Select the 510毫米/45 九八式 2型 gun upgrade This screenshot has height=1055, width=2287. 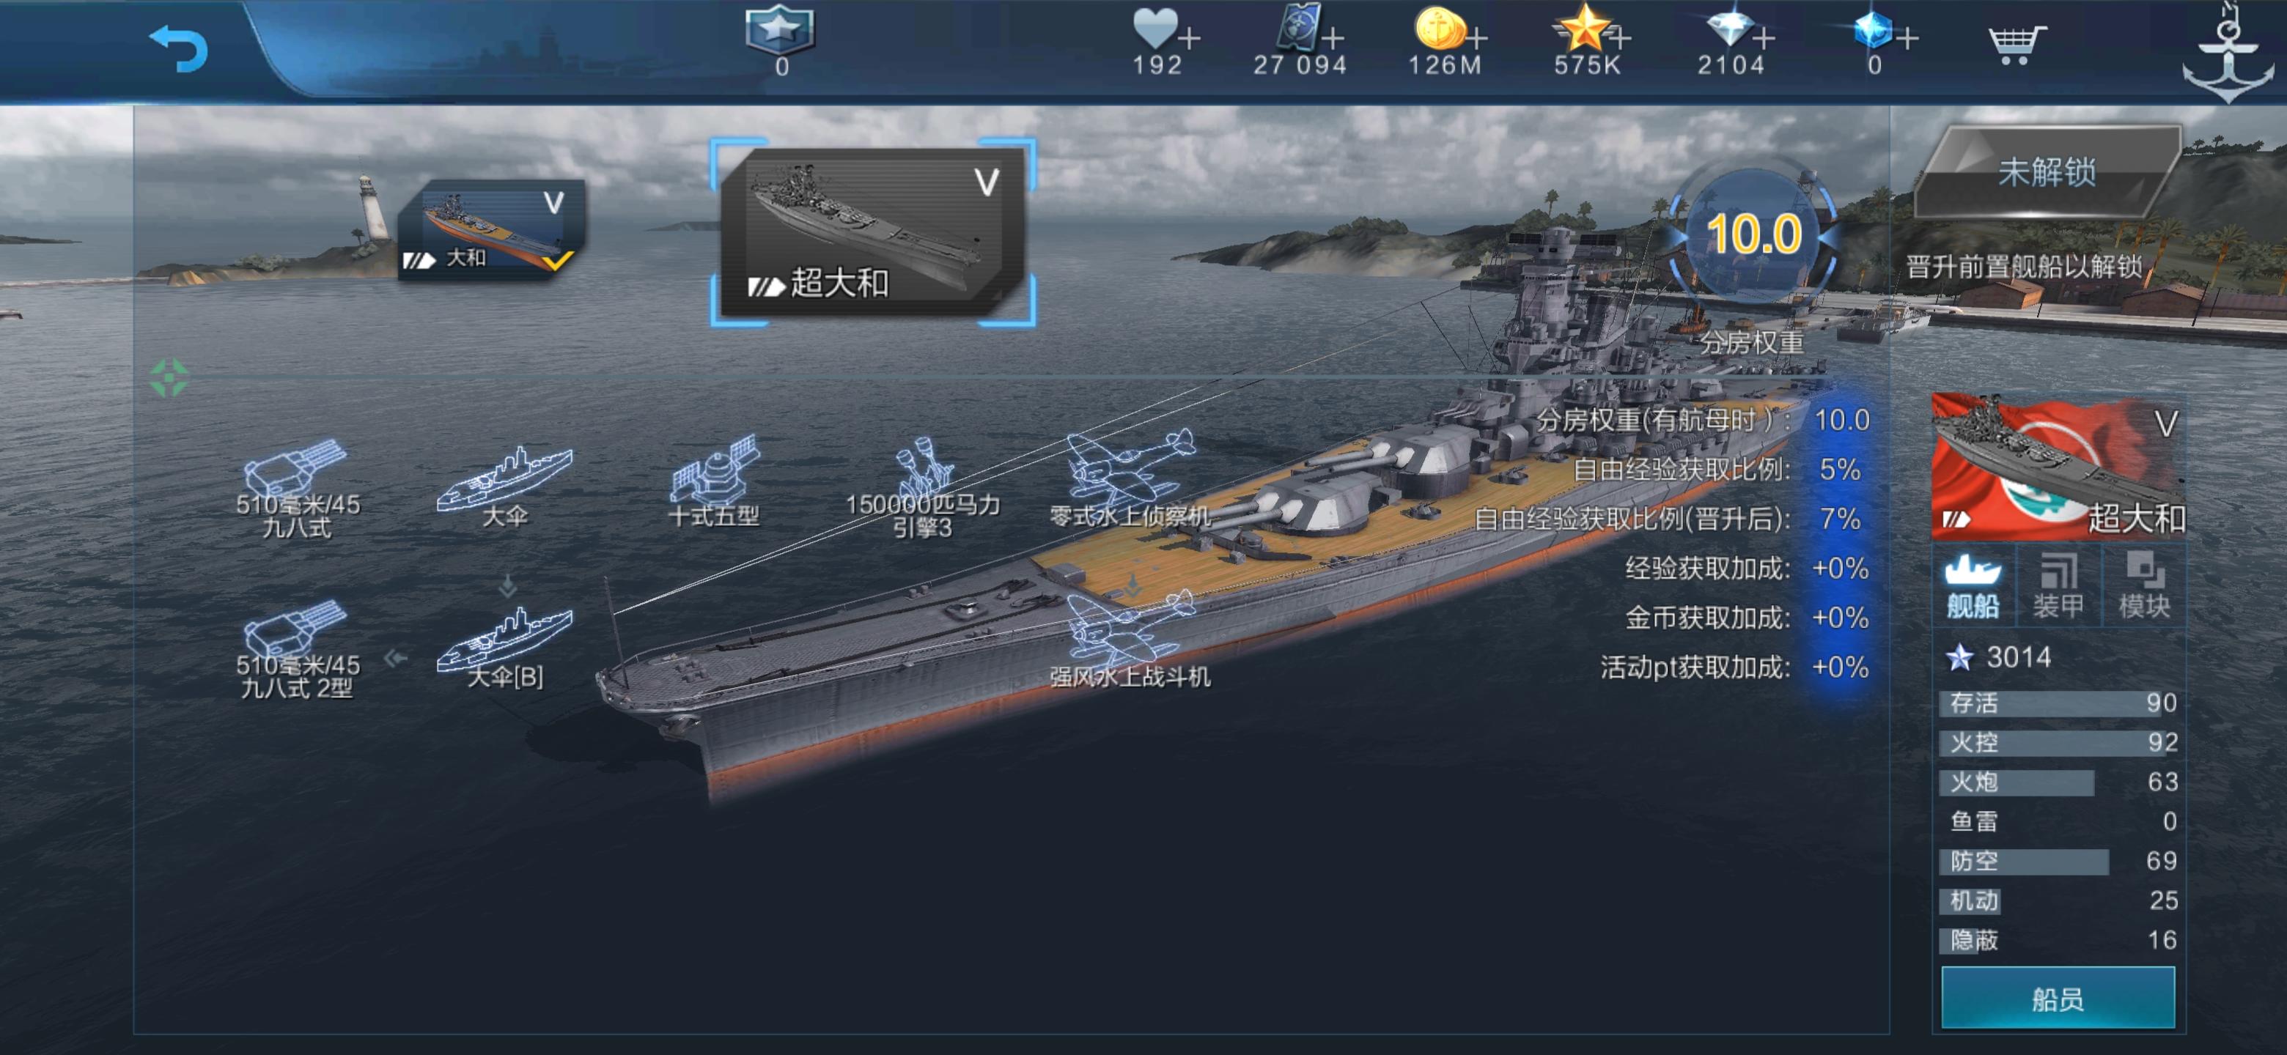(x=298, y=648)
